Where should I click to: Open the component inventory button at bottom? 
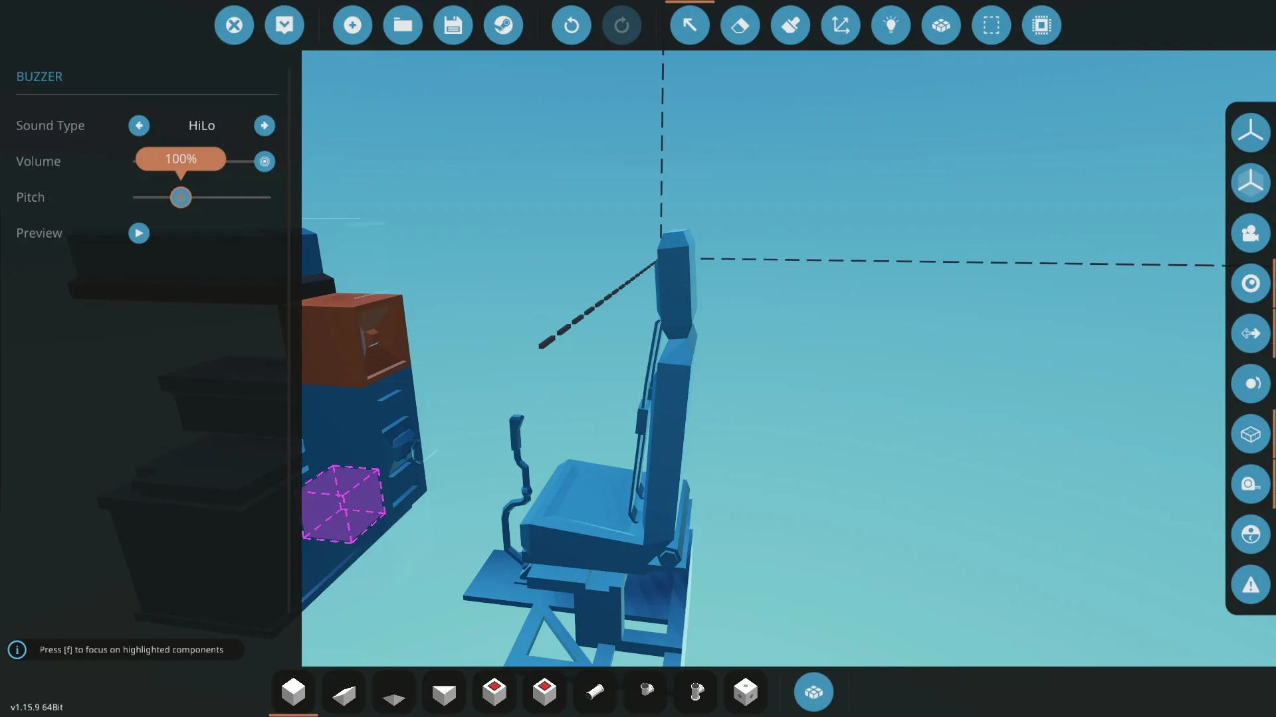click(813, 692)
